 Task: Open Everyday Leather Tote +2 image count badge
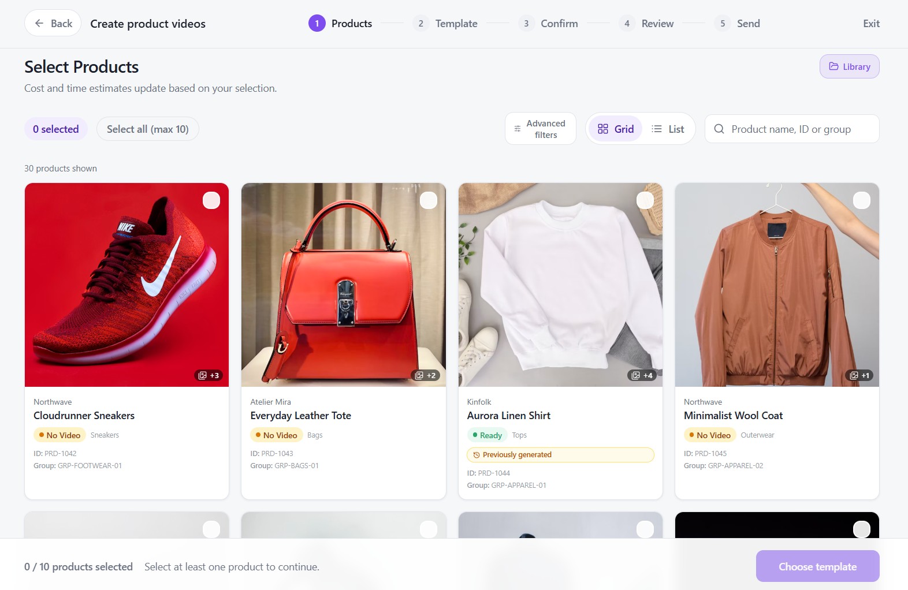[425, 375]
